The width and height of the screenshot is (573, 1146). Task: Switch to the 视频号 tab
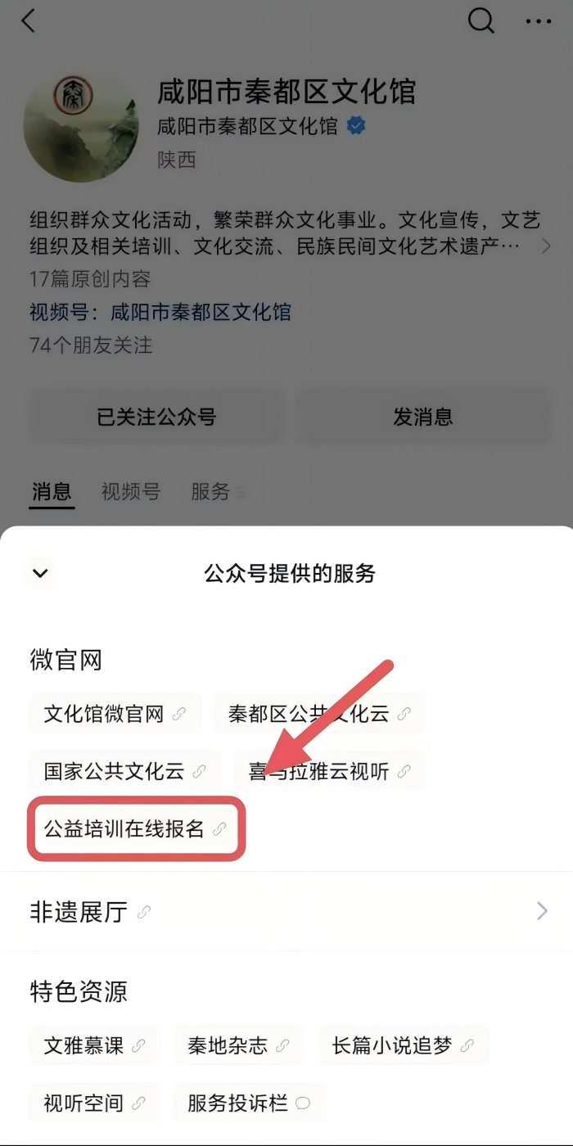(131, 492)
